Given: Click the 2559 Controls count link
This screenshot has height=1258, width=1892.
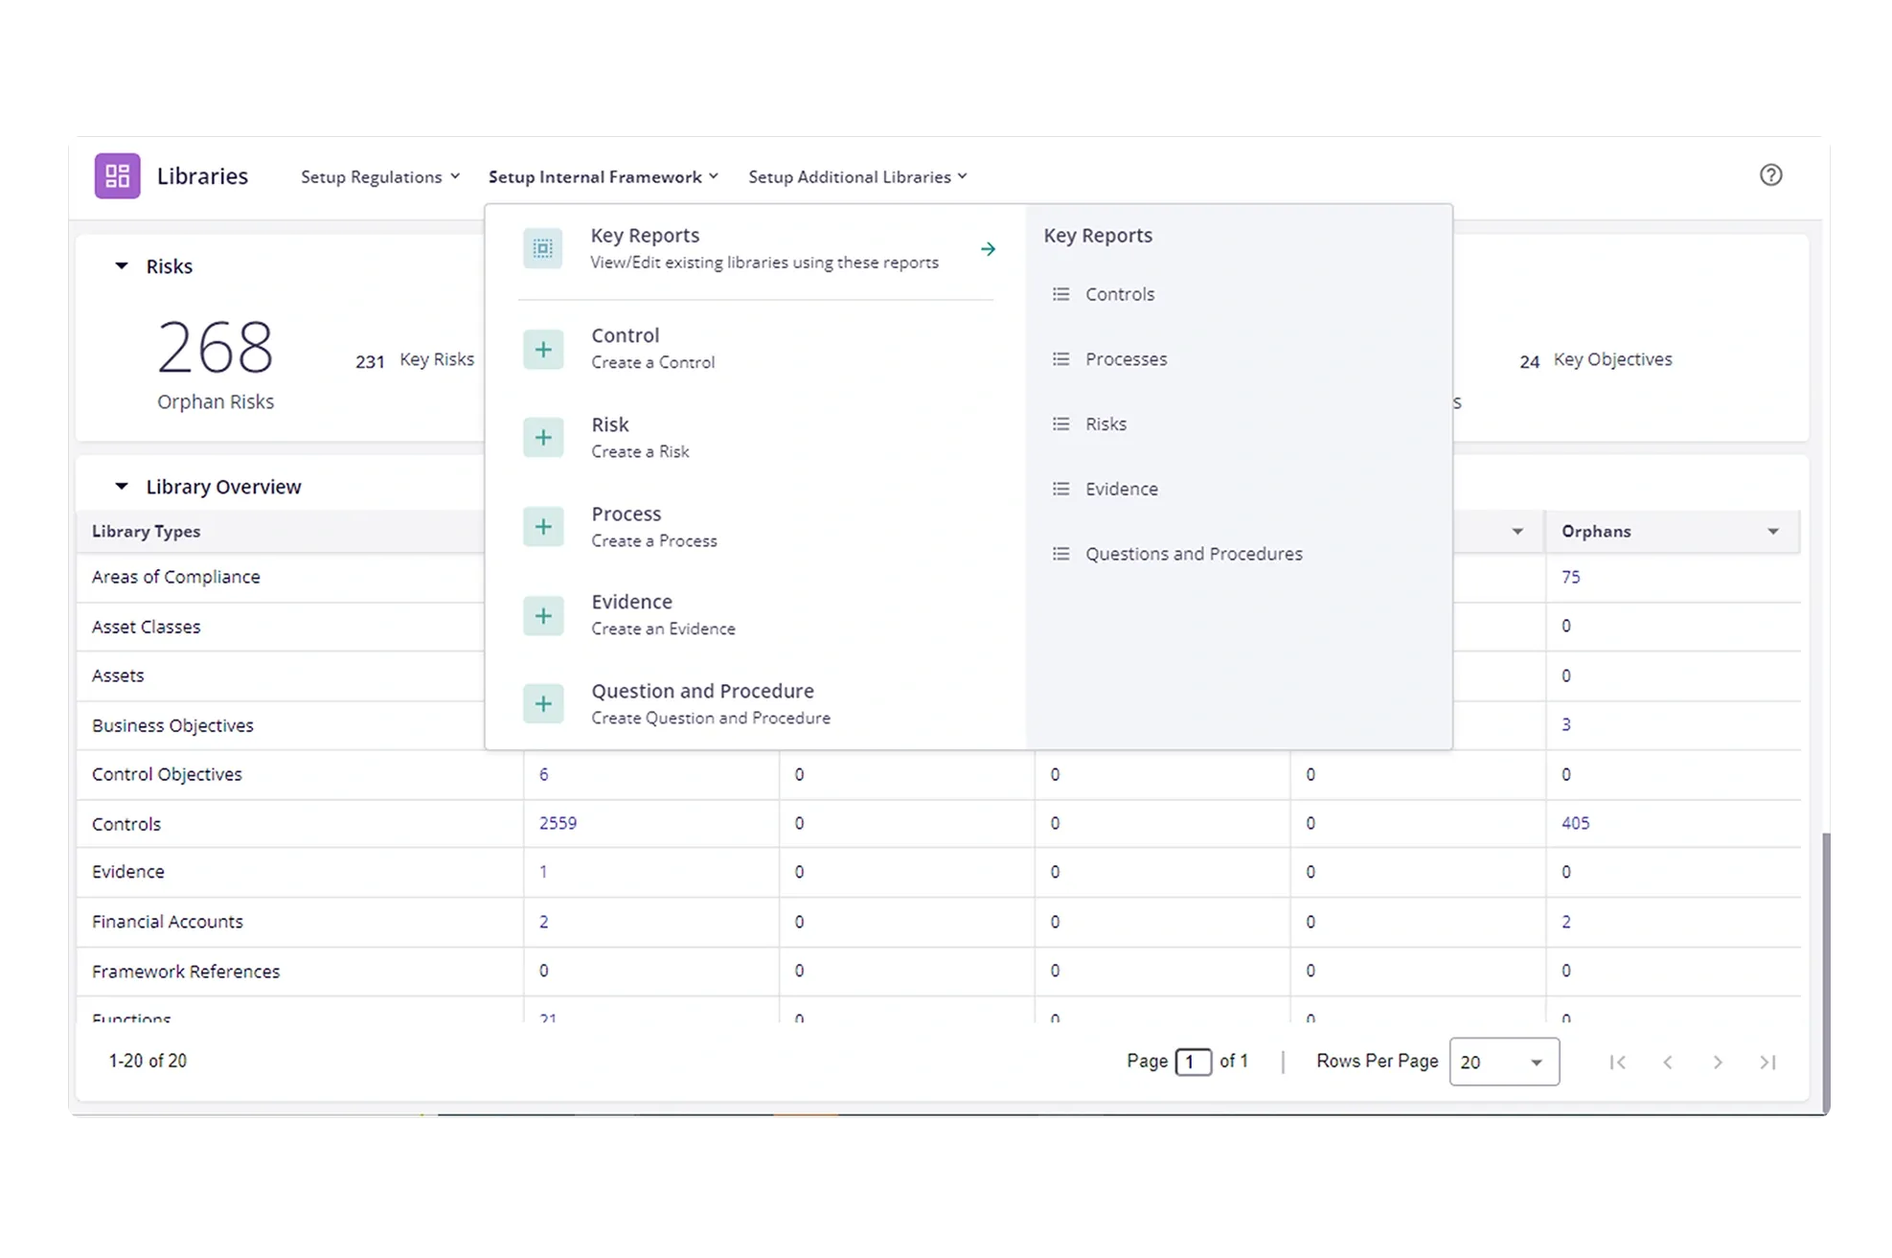Looking at the screenshot, I should pyautogui.click(x=558, y=823).
